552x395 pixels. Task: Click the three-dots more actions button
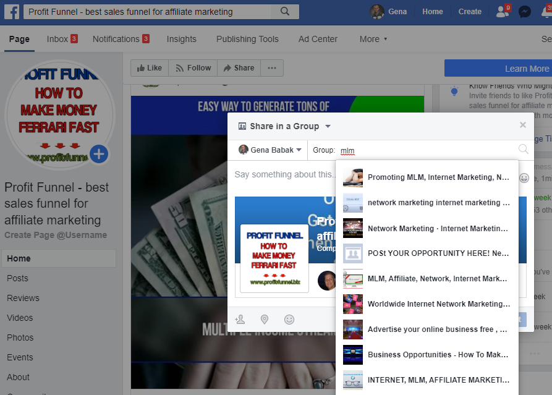[x=272, y=68]
